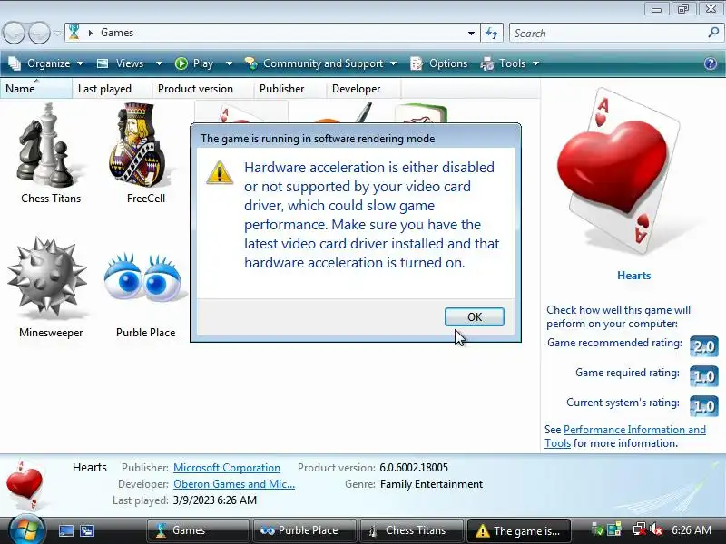
Task: Open the Oberon Games developer link
Action: point(234,484)
